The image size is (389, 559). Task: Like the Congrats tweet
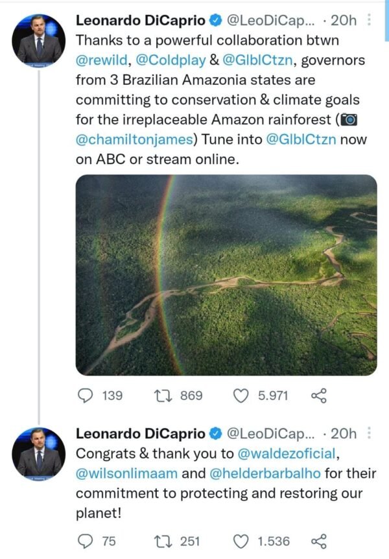click(241, 541)
